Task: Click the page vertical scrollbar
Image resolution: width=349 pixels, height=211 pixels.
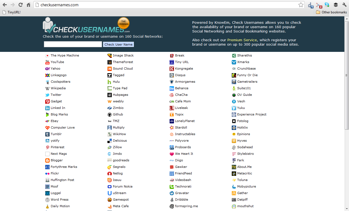Action: coord(347,75)
